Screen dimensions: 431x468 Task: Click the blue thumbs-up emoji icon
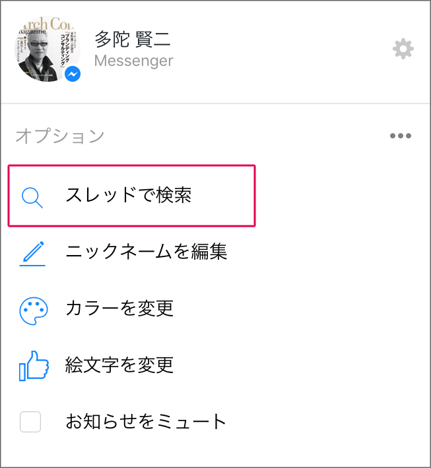tap(34, 366)
